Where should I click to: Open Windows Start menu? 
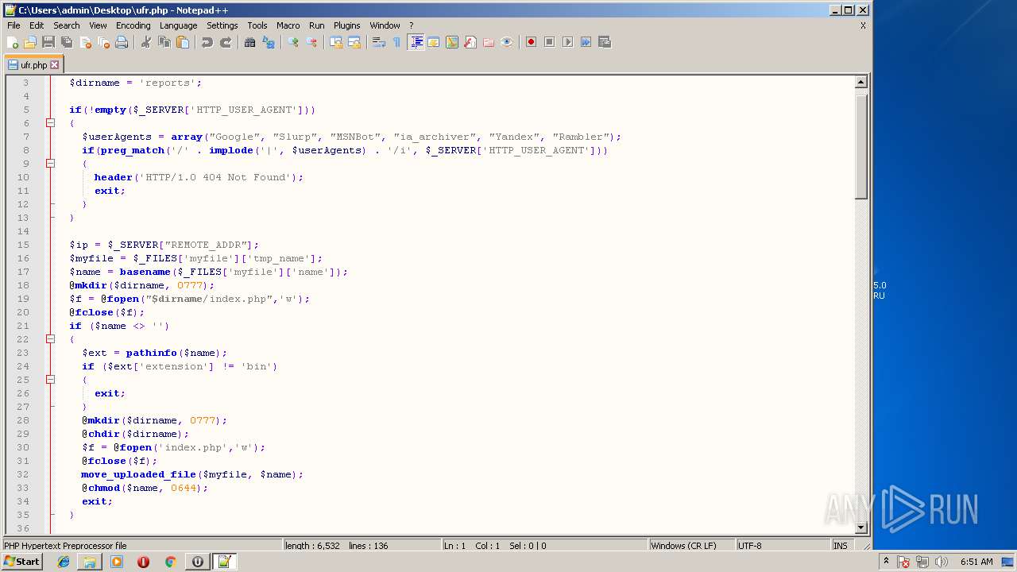[x=22, y=562]
